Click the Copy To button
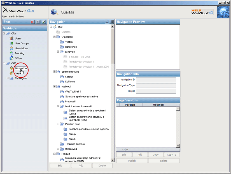The height and width of the screenshot is (178, 231). (172, 155)
